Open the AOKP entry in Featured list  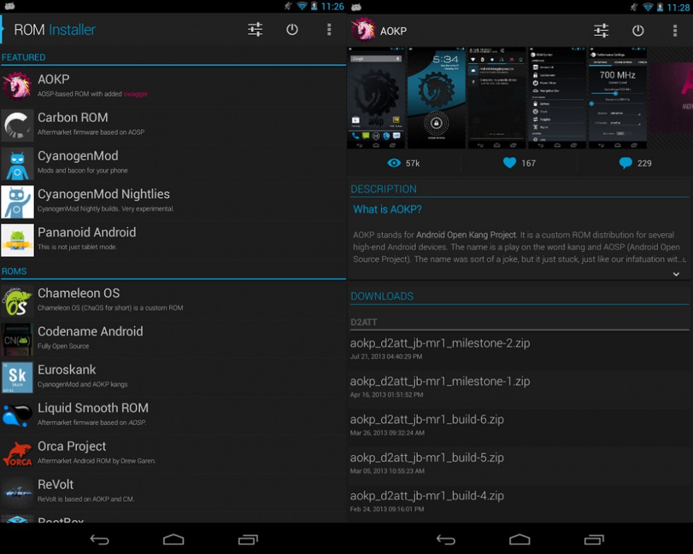(173, 86)
